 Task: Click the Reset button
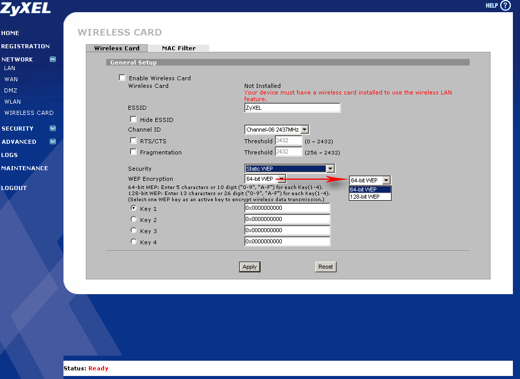point(326,267)
